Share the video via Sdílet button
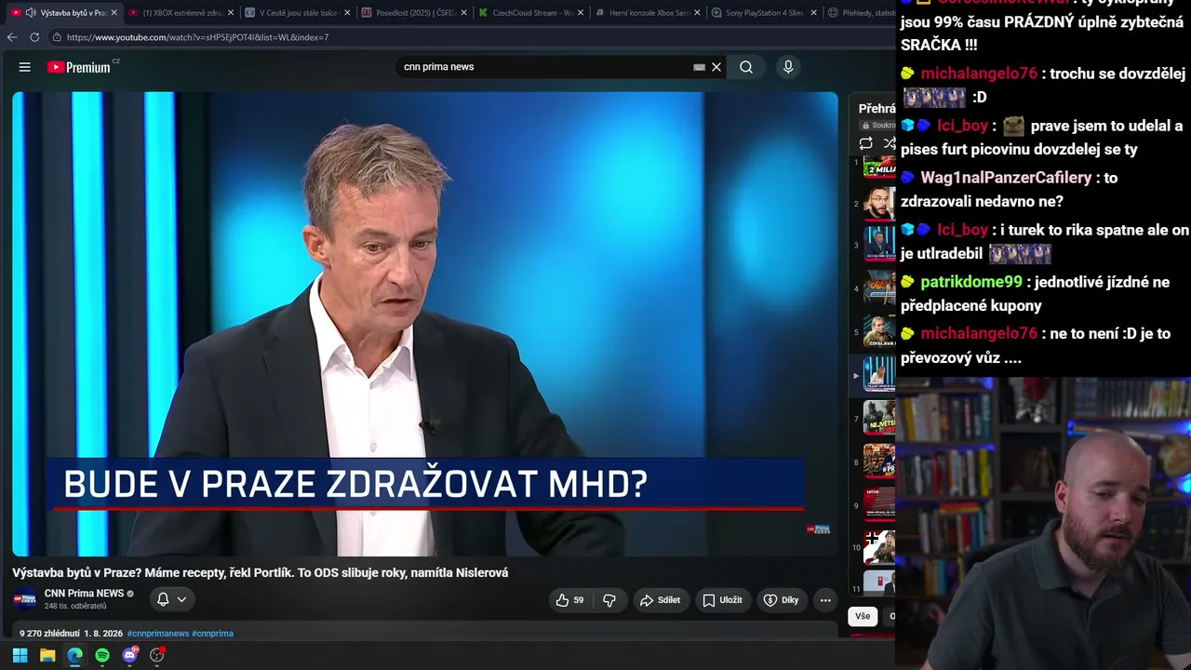 660,600
